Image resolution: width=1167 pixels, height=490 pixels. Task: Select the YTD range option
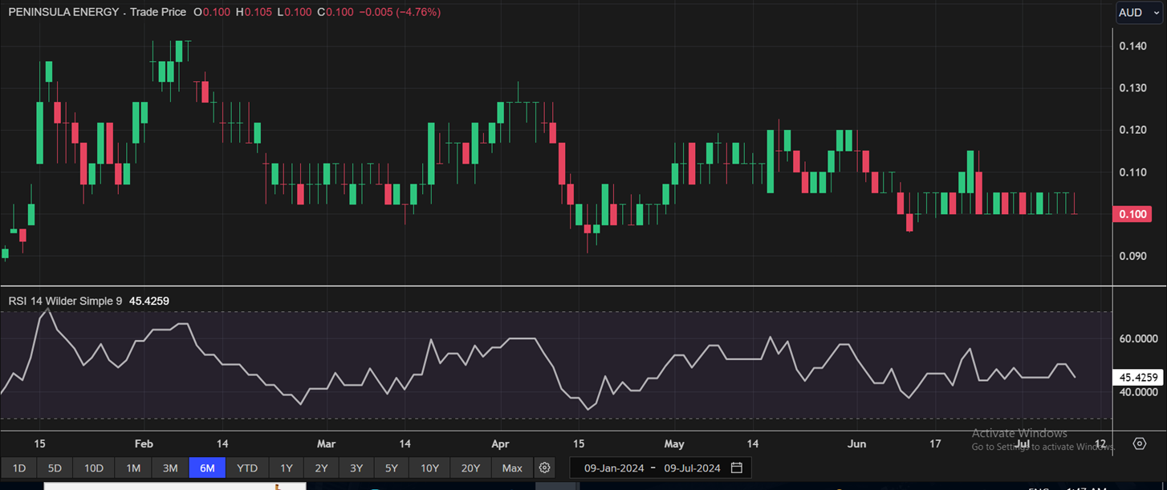coord(247,468)
